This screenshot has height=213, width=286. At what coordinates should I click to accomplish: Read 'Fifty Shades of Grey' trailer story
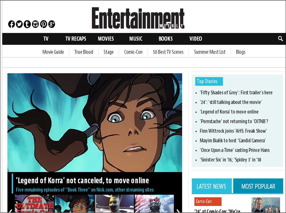pyautogui.click(x=236, y=93)
